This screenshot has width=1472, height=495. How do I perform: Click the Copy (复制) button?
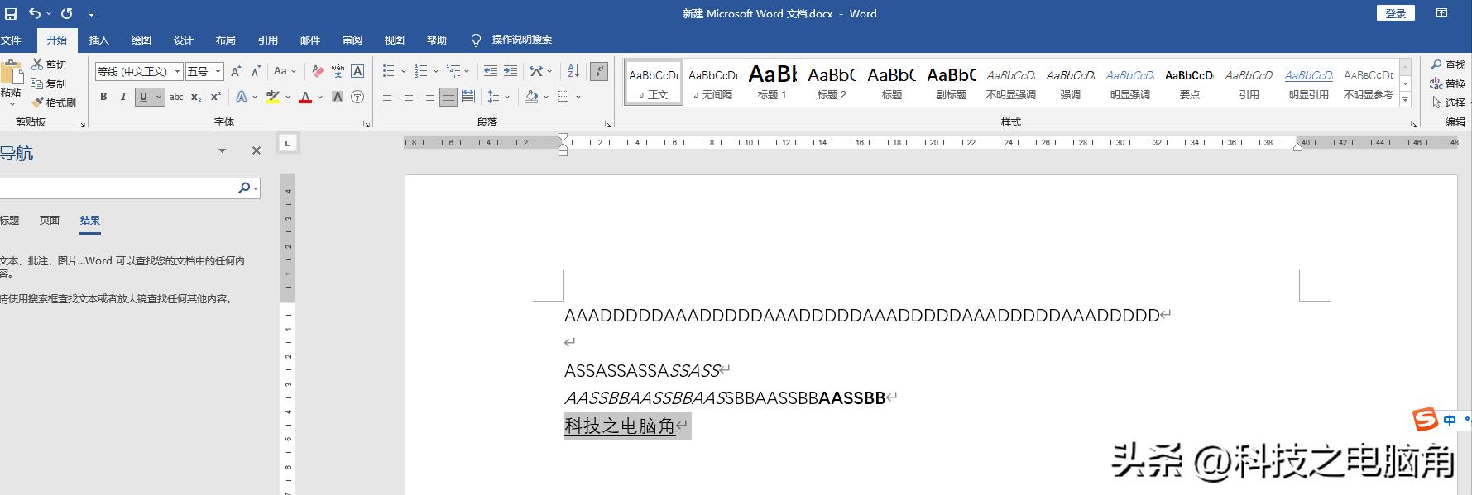click(x=49, y=83)
